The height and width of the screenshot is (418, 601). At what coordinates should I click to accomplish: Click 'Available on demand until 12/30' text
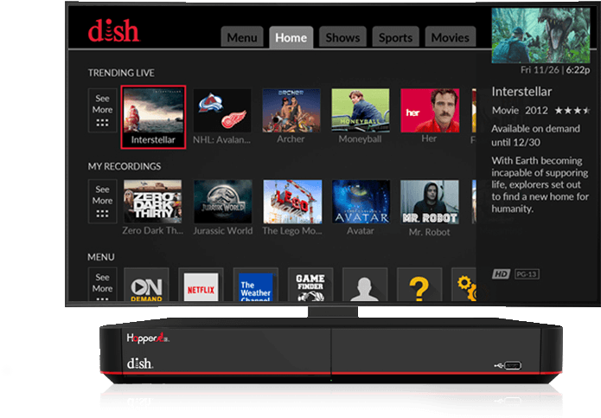[x=535, y=135]
